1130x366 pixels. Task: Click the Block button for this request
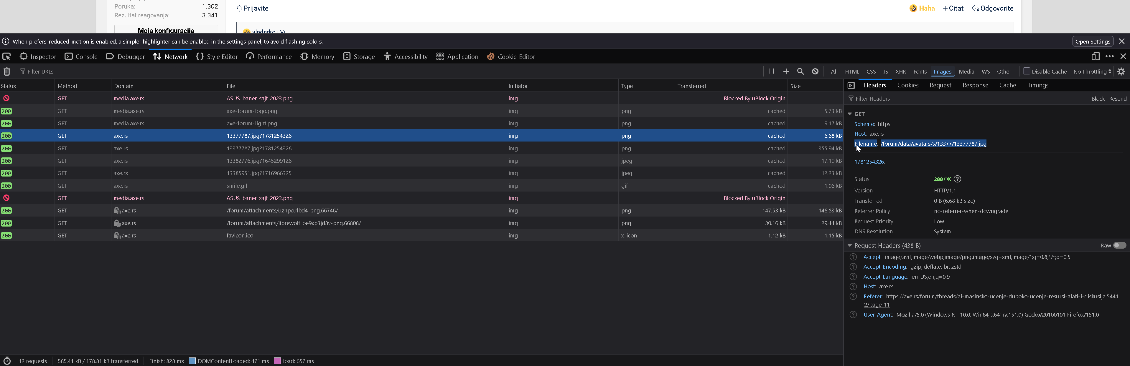pos(1098,99)
